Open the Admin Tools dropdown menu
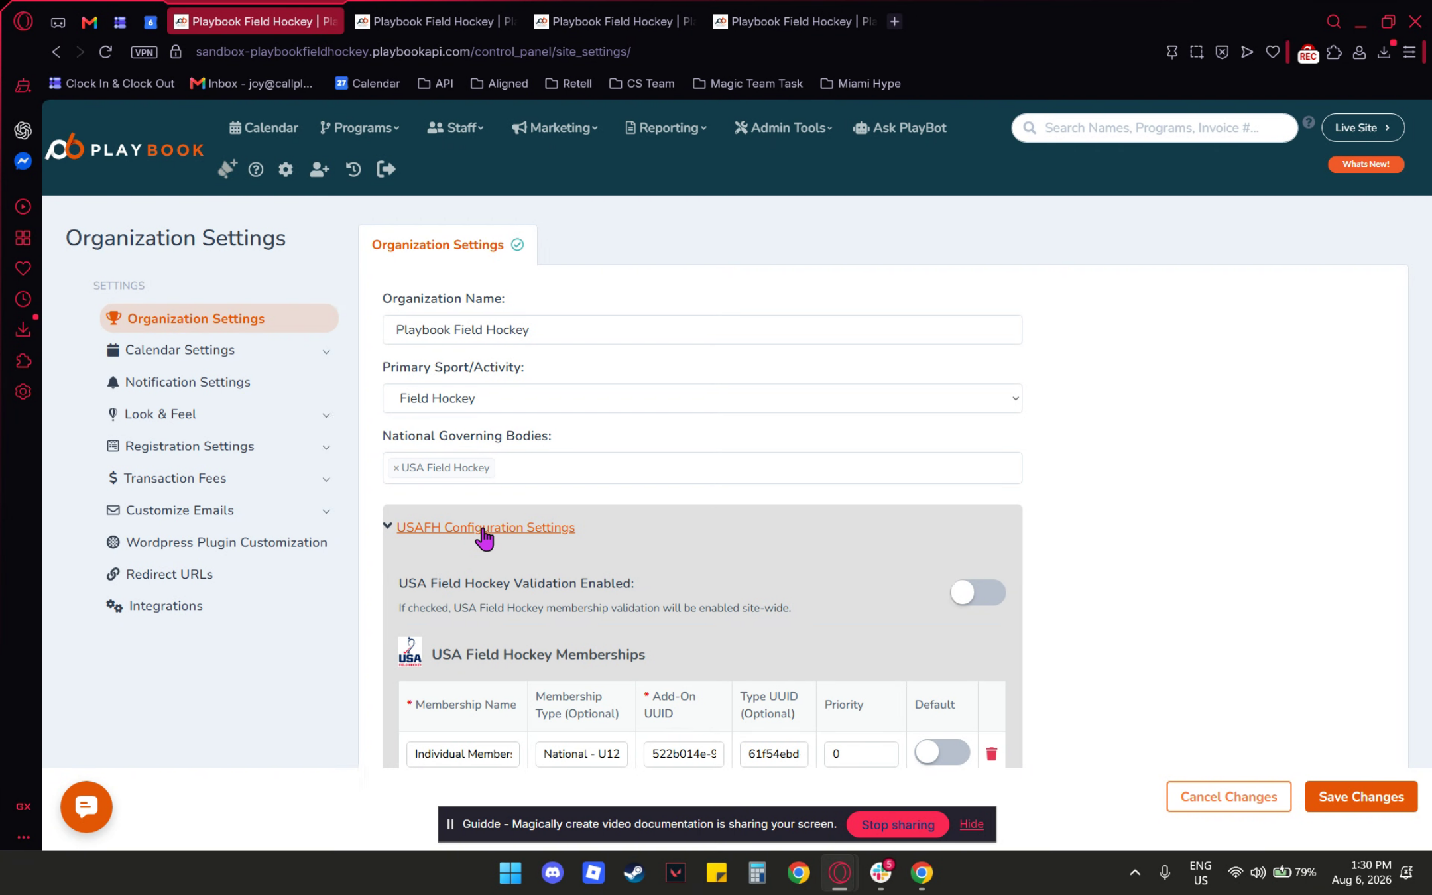Image resolution: width=1432 pixels, height=895 pixels. pyautogui.click(x=783, y=127)
